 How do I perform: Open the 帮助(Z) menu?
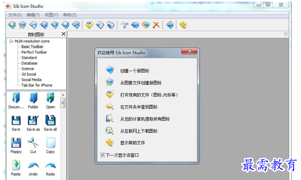(70, 15)
